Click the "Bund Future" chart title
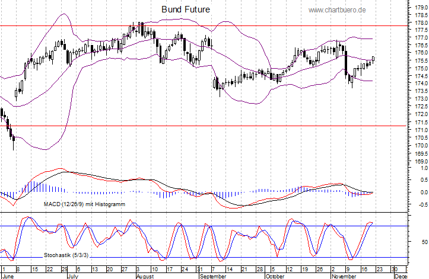Viewport: 429px width, 279px height. [186, 9]
